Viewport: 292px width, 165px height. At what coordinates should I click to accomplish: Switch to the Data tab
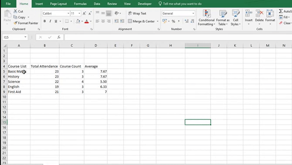[x=97, y=4]
